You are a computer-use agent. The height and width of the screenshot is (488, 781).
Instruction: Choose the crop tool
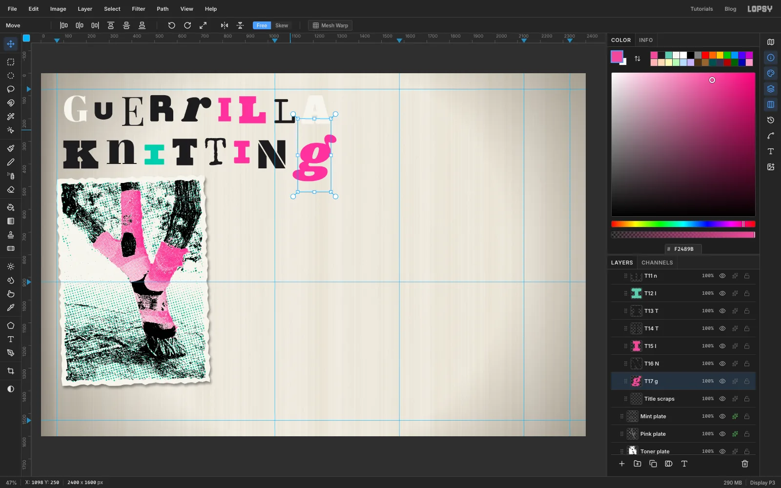point(11,371)
